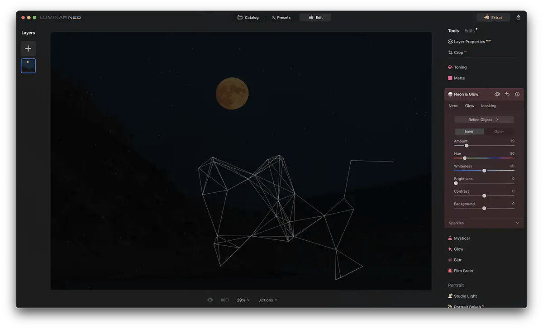Click the Whiteness value 50
This screenshot has height=329, width=543.
(512, 167)
